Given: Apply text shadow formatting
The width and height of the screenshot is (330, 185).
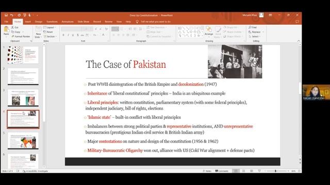Looking at the screenshot, I should (x=78, y=35).
